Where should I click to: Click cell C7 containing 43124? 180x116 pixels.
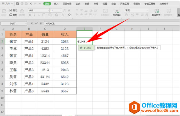click(x=45, y=77)
